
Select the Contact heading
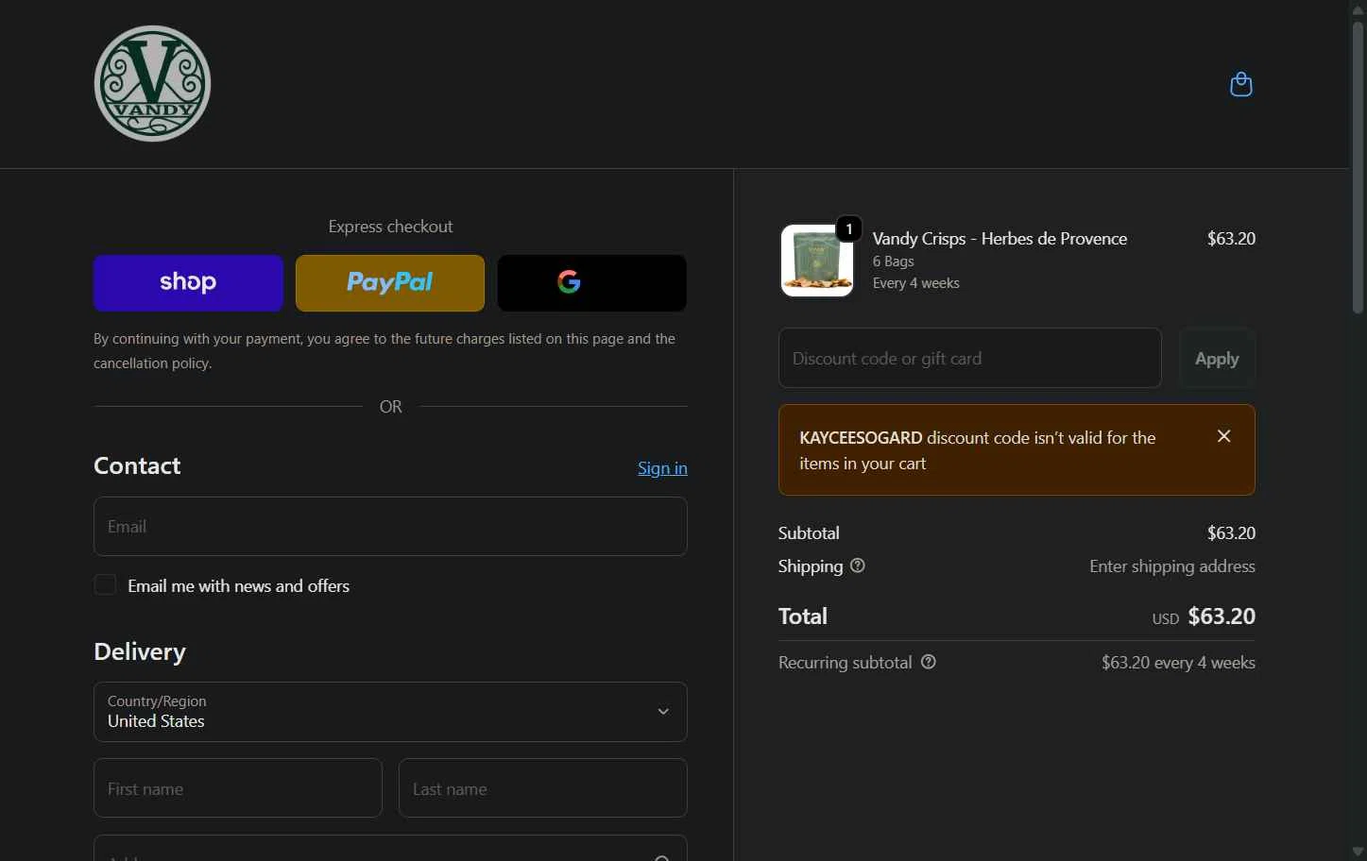[137, 465]
